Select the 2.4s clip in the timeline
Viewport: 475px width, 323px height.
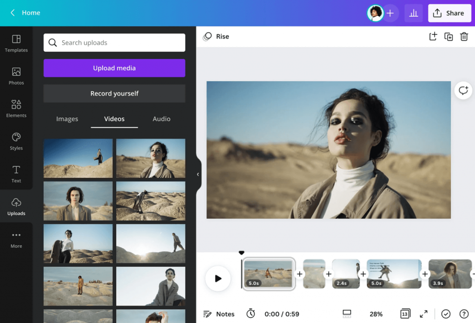click(x=346, y=274)
